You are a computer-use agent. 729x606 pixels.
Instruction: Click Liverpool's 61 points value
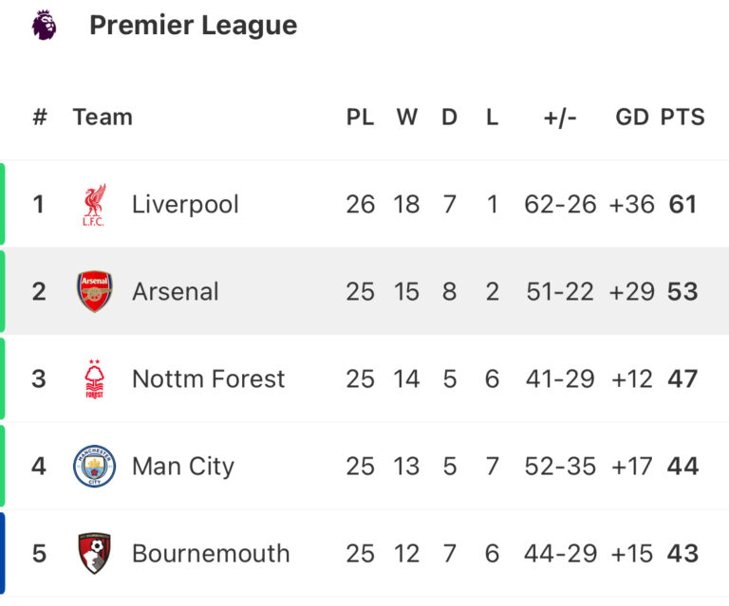682,205
